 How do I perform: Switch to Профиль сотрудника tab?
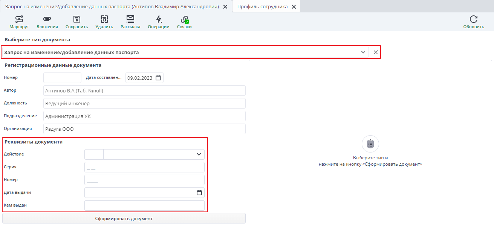coord(262,7)
